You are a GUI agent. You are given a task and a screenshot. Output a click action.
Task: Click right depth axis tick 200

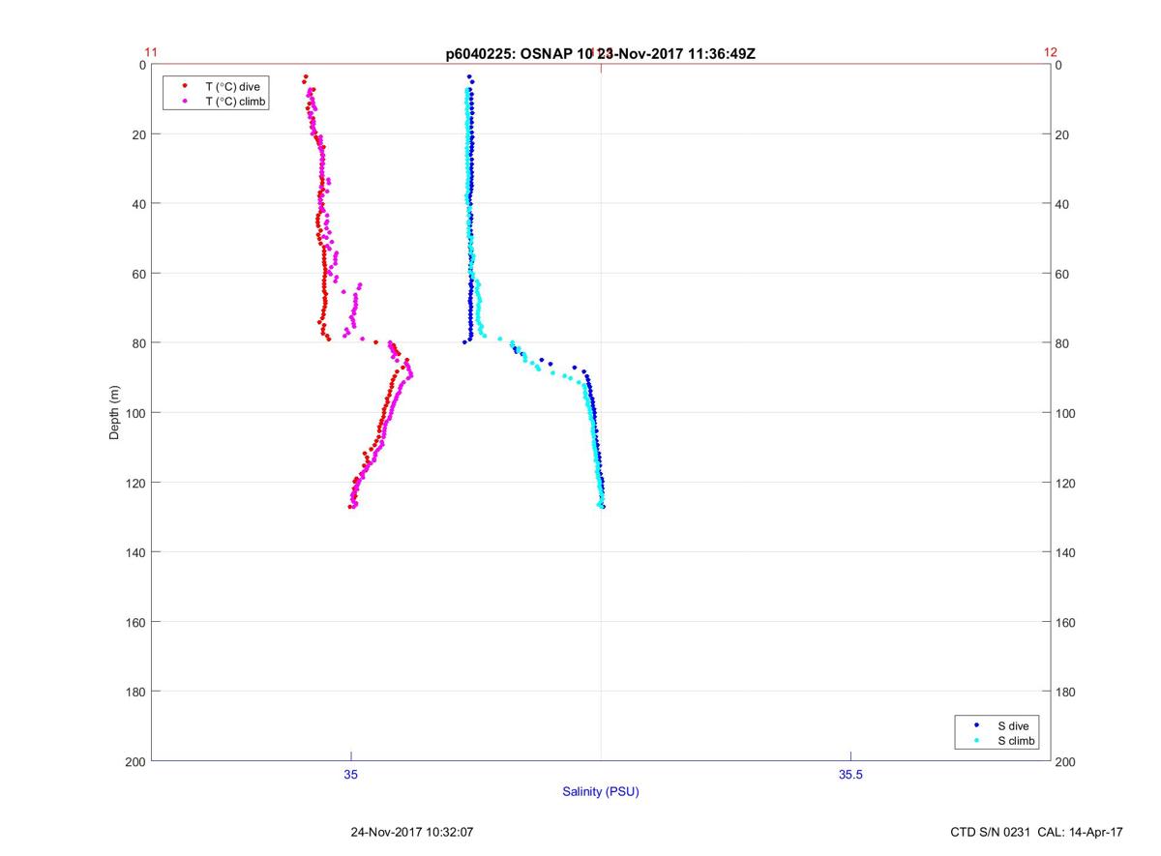coord(1065,762)
